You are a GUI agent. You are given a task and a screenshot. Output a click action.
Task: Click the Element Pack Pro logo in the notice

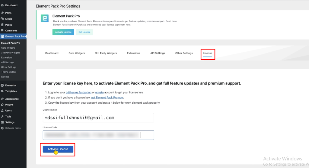coord(45,18)
